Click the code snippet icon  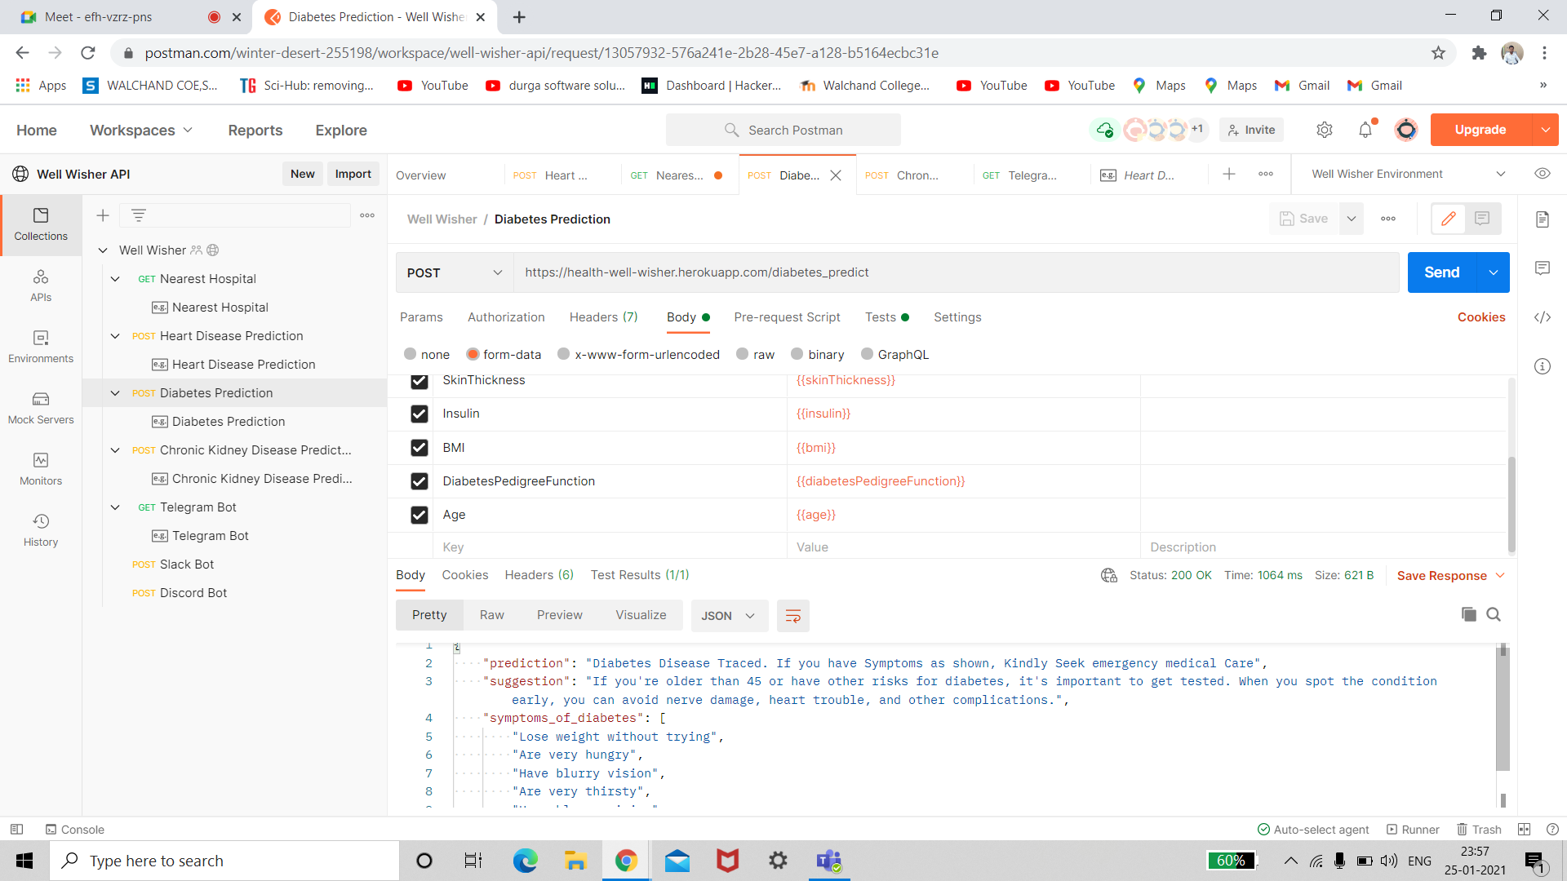1542,317
